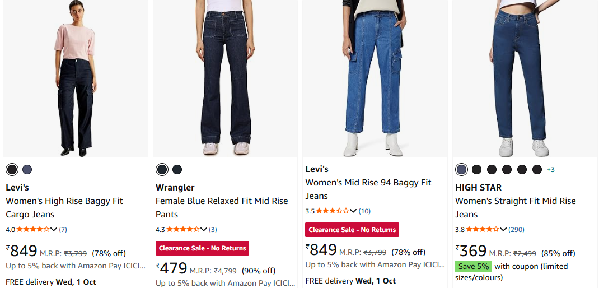Image resolution: width=599 pixels, height=288 pixels.
Task: Expand the rating chevron beside 3.5 stars
Action: (353, 211)
